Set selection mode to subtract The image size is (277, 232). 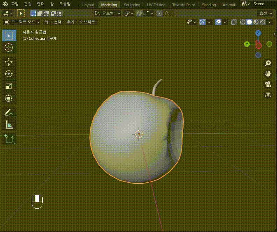point(47,13)
